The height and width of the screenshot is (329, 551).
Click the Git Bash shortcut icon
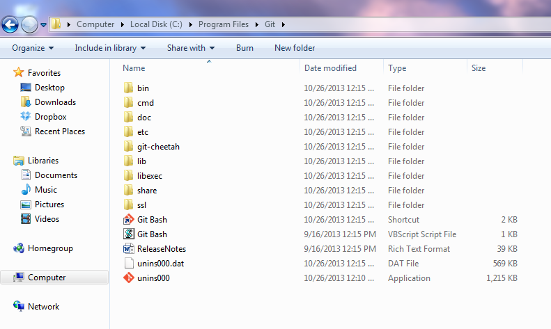pyautogui.click(x=128, y=220)
